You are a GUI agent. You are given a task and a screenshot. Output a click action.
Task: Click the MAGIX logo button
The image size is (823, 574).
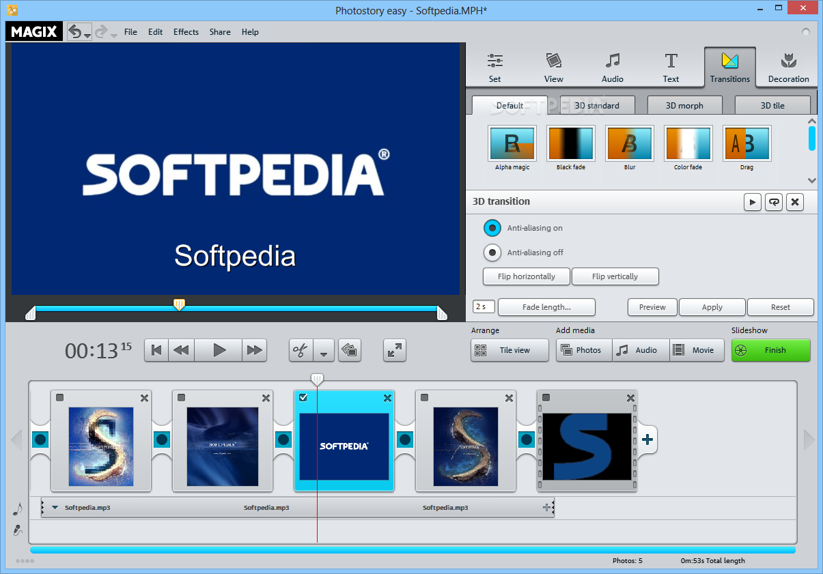[34, 31]
